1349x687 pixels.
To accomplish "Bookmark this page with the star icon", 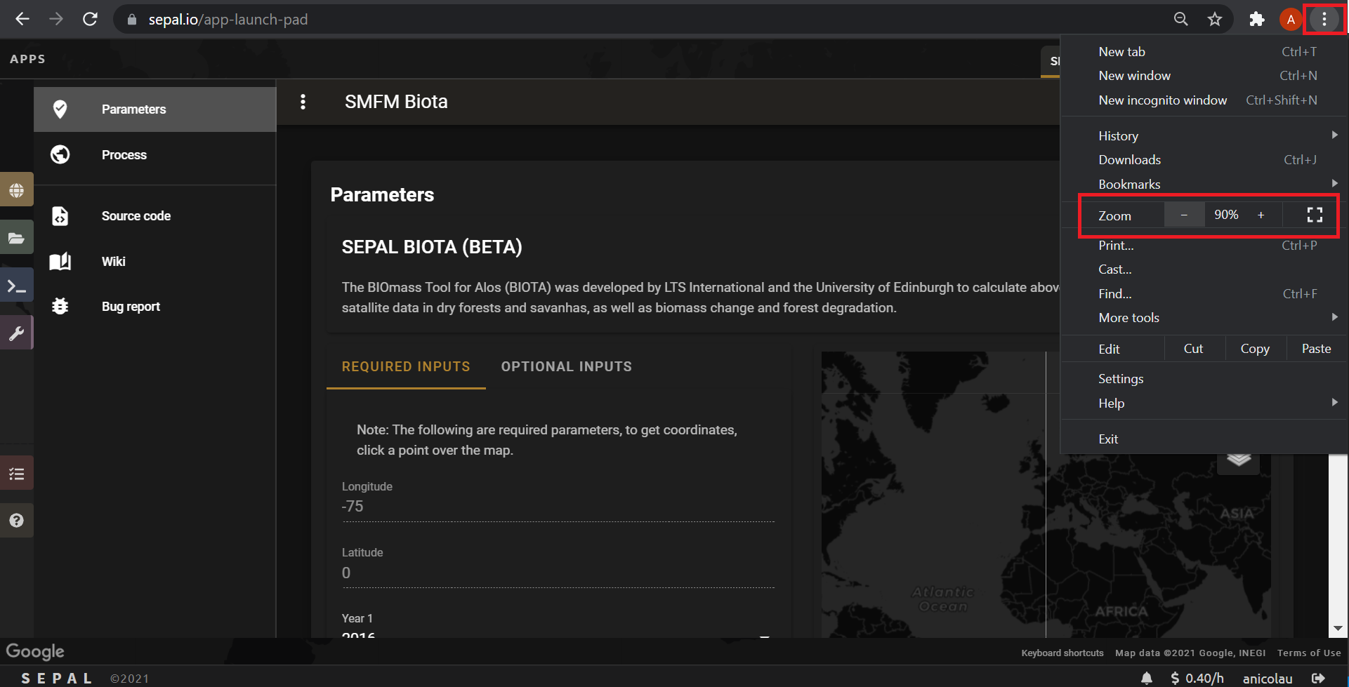I will click(1215, 20).
